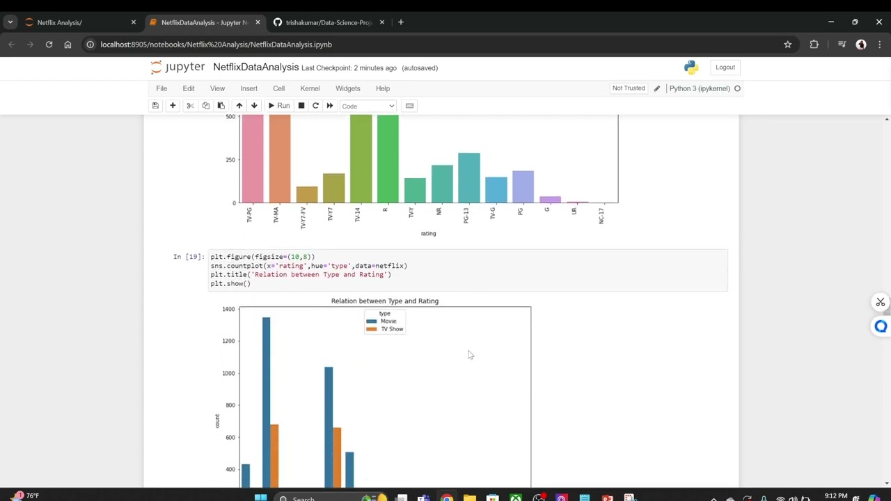Open the Help menu

[x=383, y=88]
